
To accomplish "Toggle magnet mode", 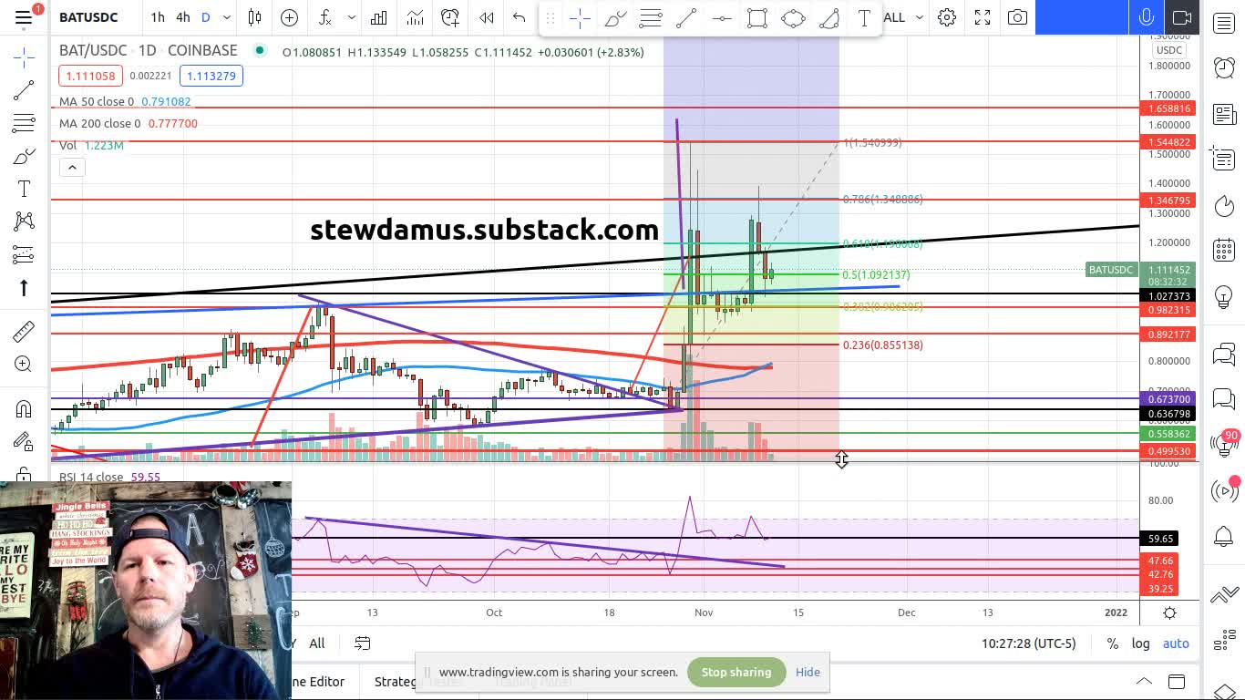I will [x=24, y=409].
